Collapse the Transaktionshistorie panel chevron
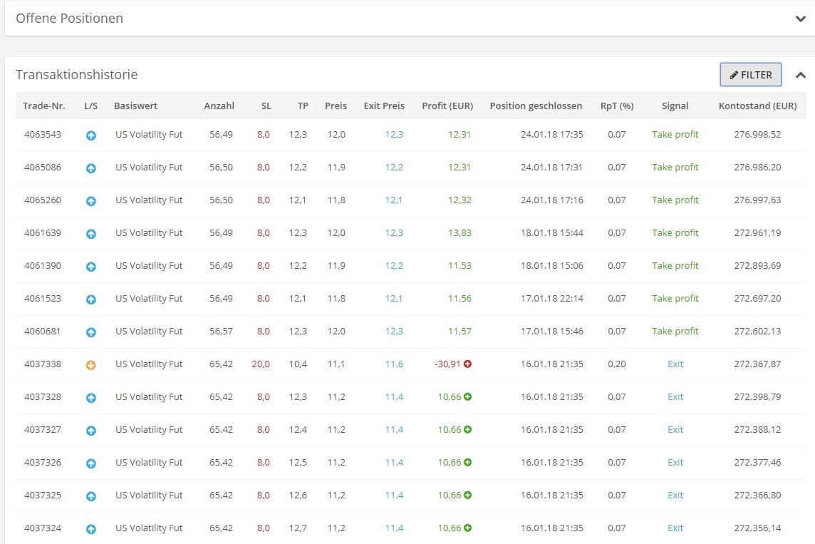815x544 pixels. pos(800,75)
